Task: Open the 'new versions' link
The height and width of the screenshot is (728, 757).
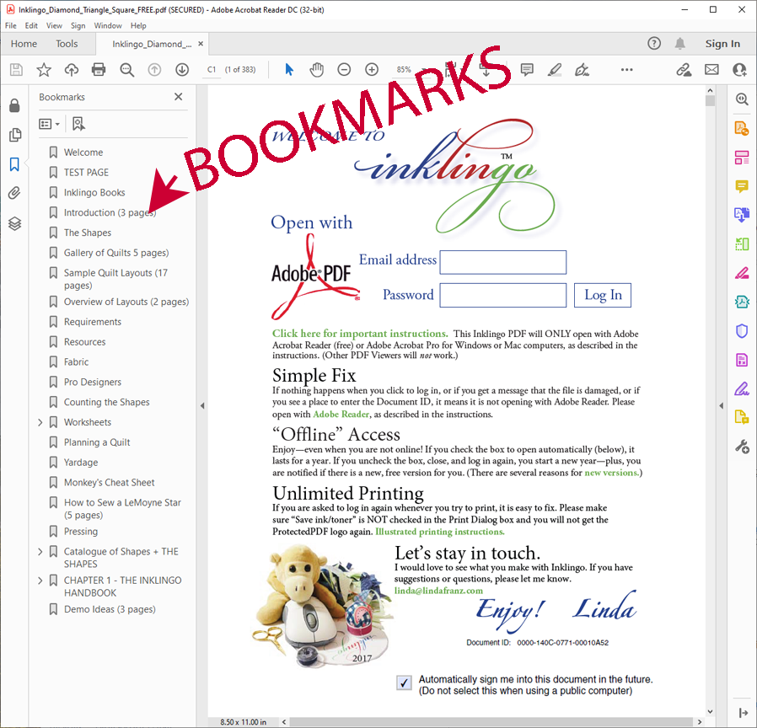Action: tap(611, 473)
